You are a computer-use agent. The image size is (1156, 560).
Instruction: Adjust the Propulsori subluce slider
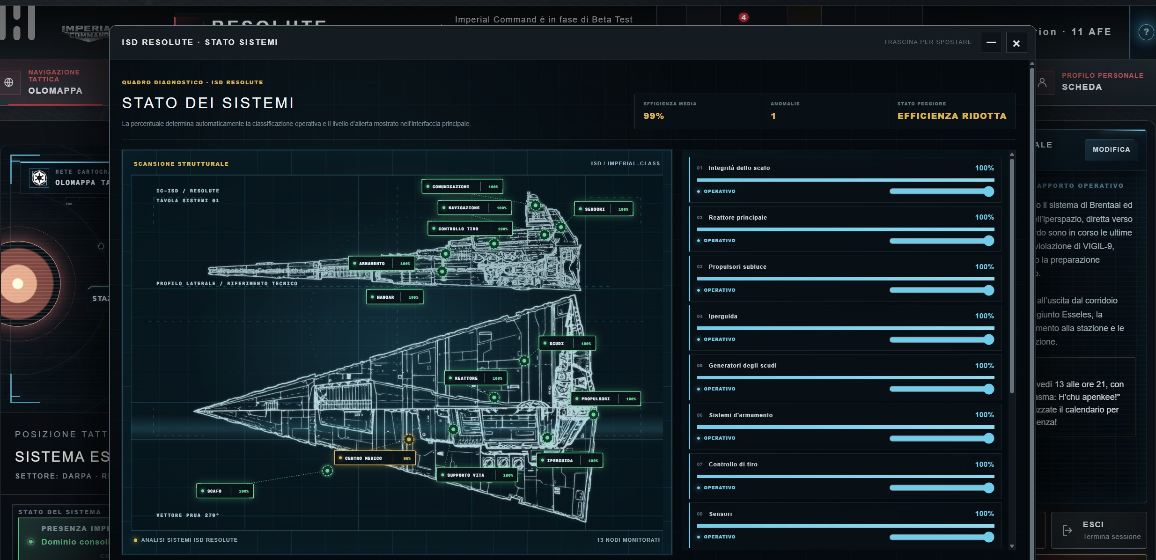[x=942, y=290]
